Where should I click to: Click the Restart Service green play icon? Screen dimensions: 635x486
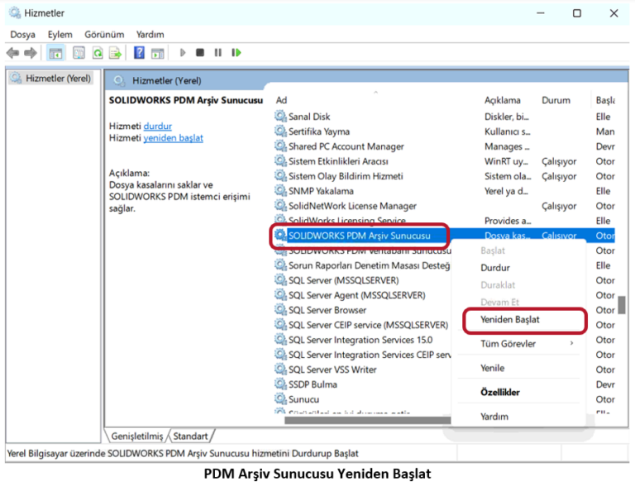(236, 53)
